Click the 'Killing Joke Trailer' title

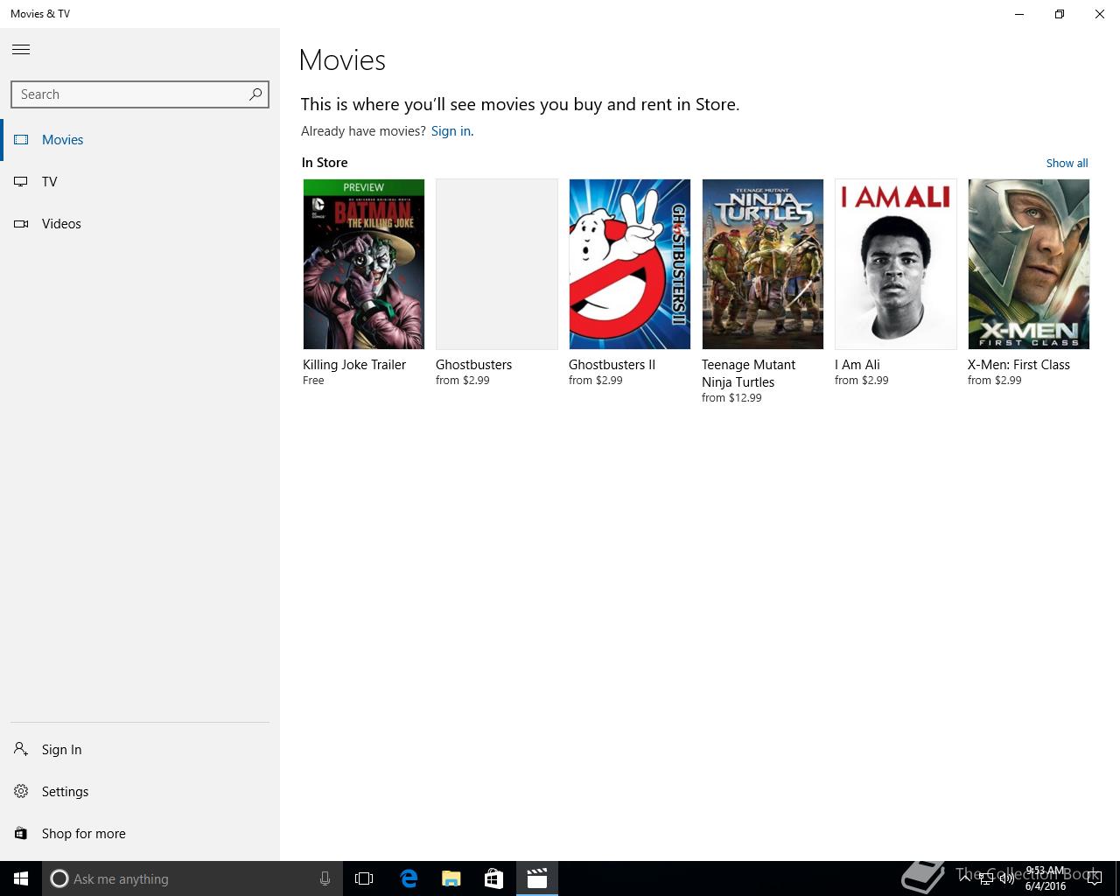click(x=354, y=365)
